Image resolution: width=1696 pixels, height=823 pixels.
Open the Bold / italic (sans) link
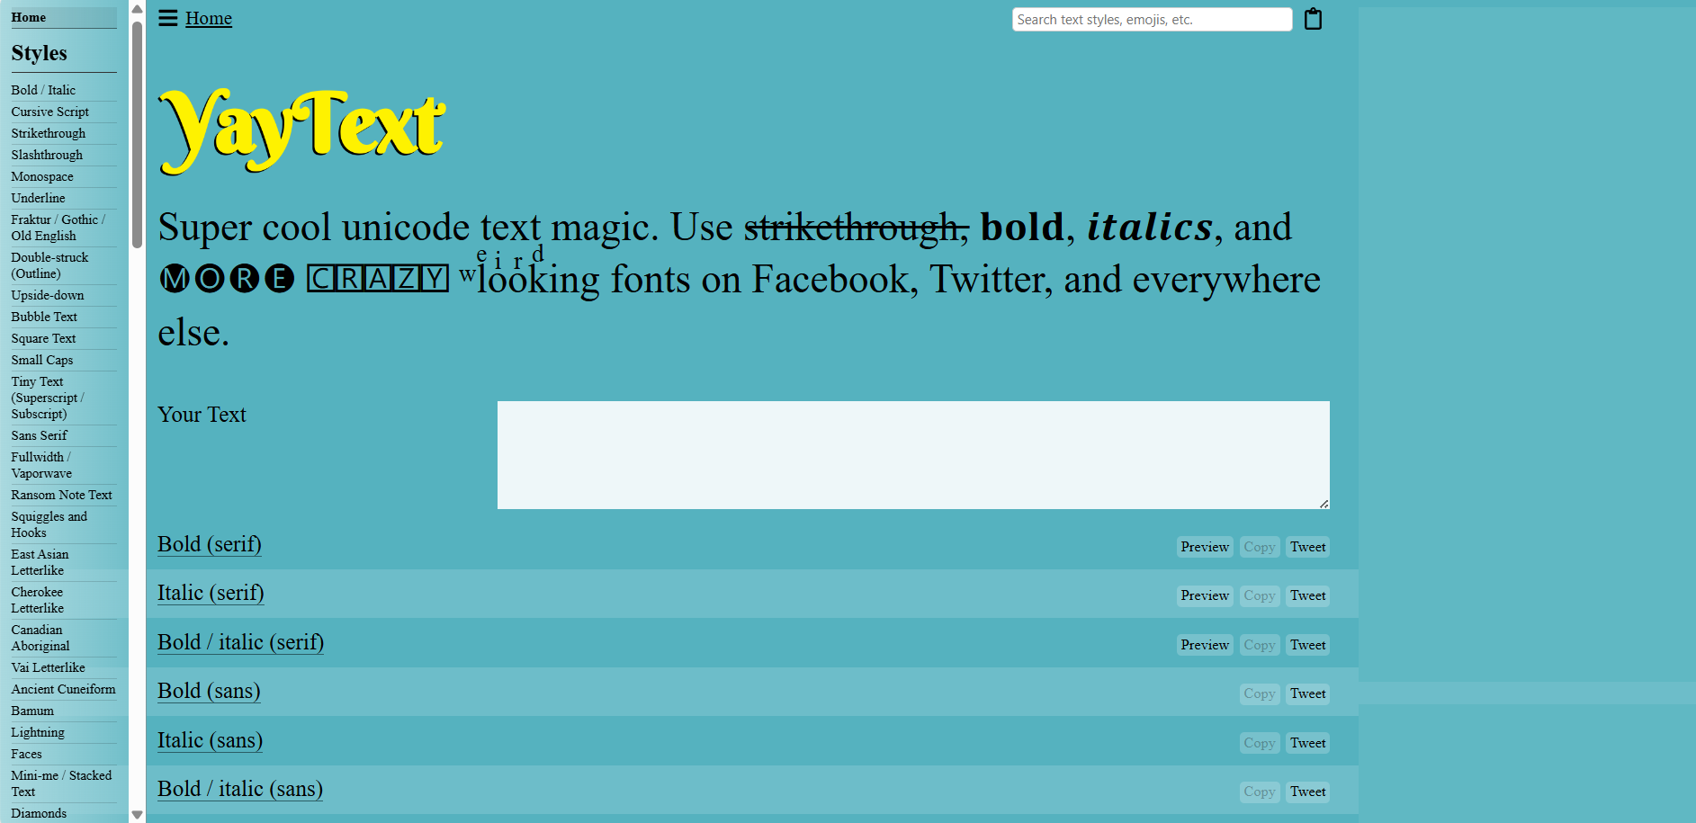(240, 789)
